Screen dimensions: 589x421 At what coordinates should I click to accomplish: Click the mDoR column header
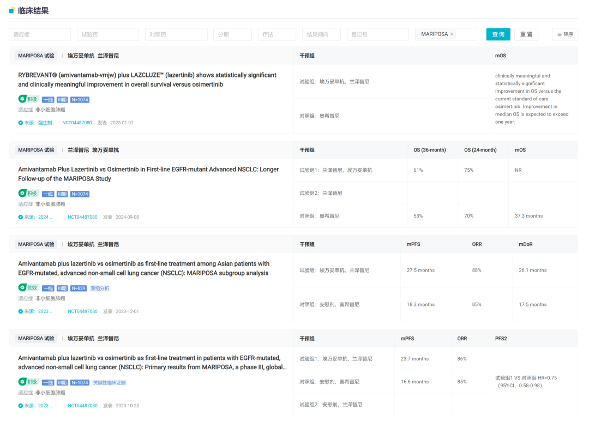coord(526,244)
